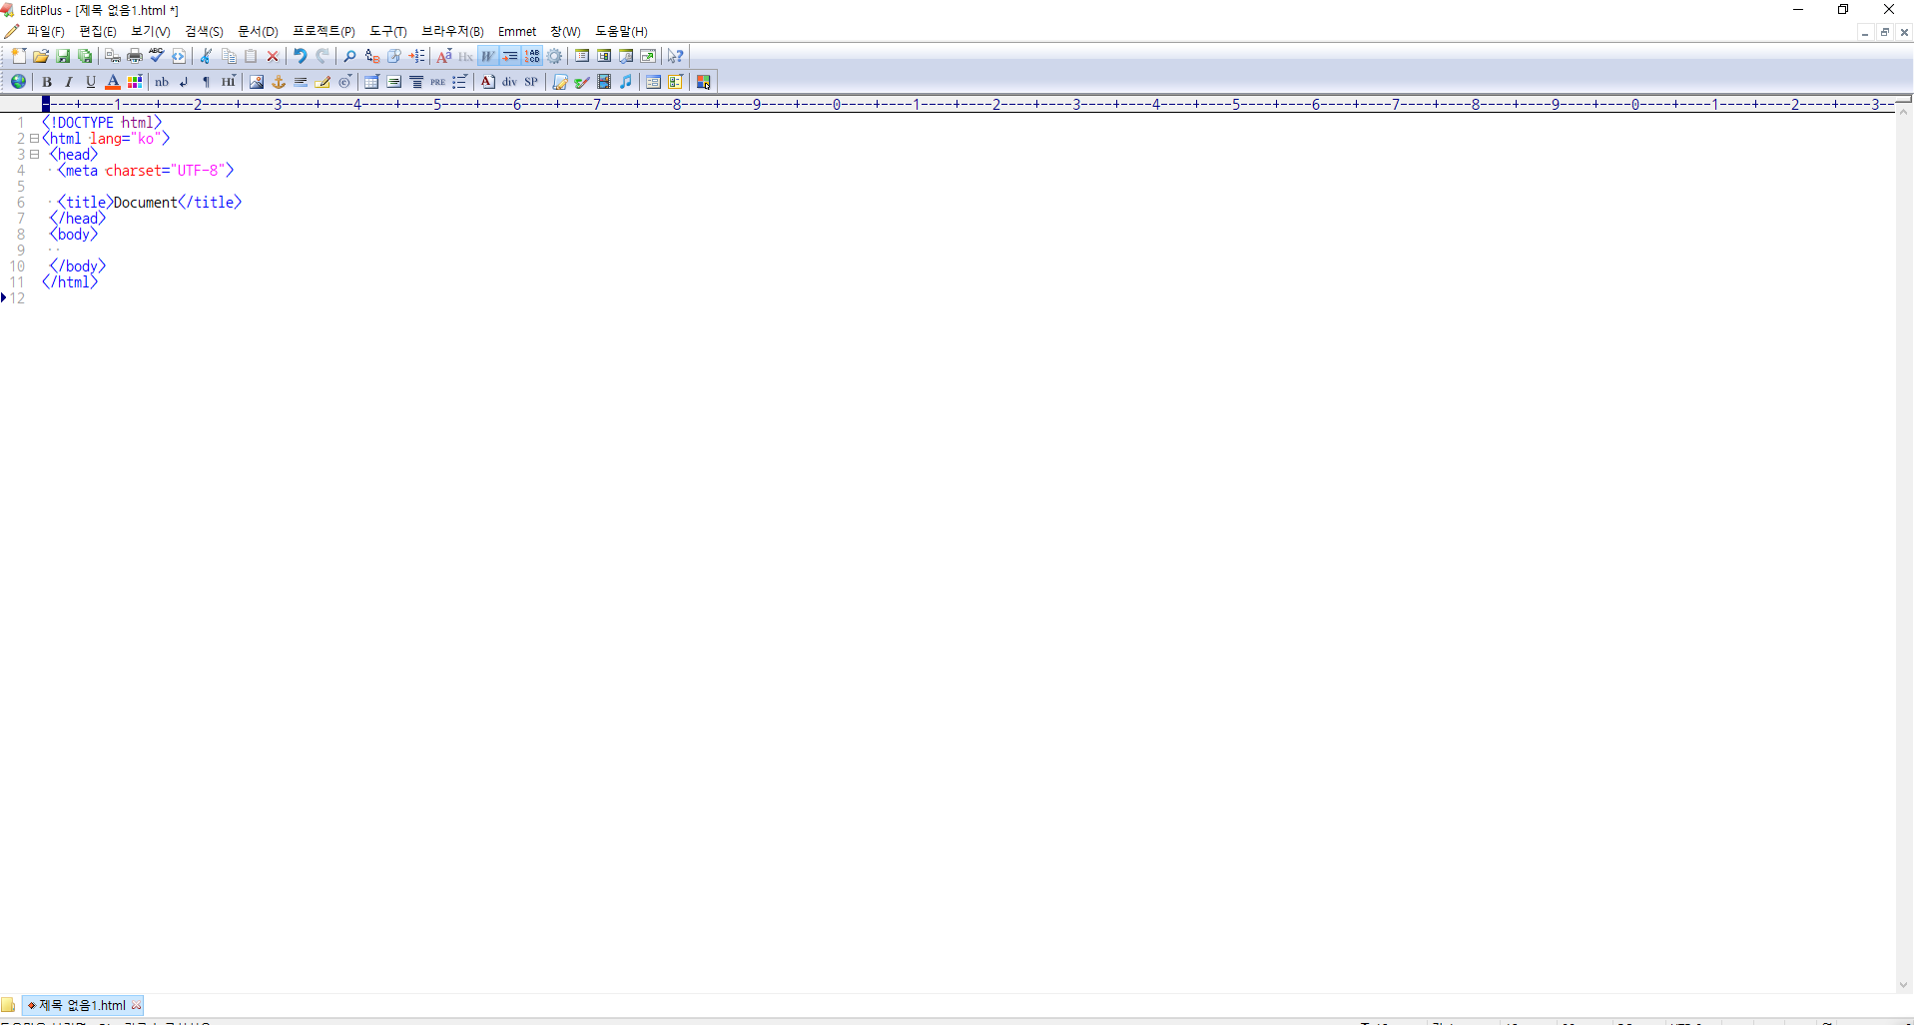
Task: Collapse the html tag fold on line 2
Action: pyautogui.click(x=34, y=139)
